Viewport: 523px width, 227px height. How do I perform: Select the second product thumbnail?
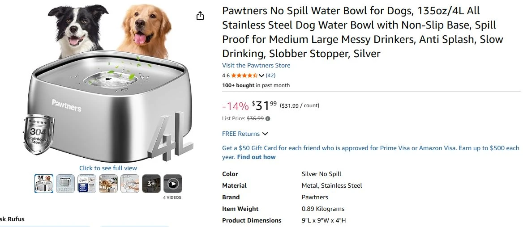[x=65, y=184]
